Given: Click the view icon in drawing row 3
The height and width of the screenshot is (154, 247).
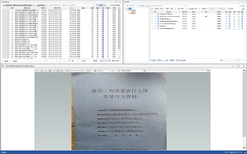Looking at the screenshot, I should point(98,14).
